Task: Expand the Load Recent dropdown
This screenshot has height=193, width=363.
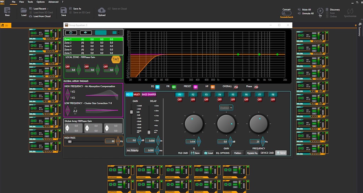Action: (x=40, y=8)
